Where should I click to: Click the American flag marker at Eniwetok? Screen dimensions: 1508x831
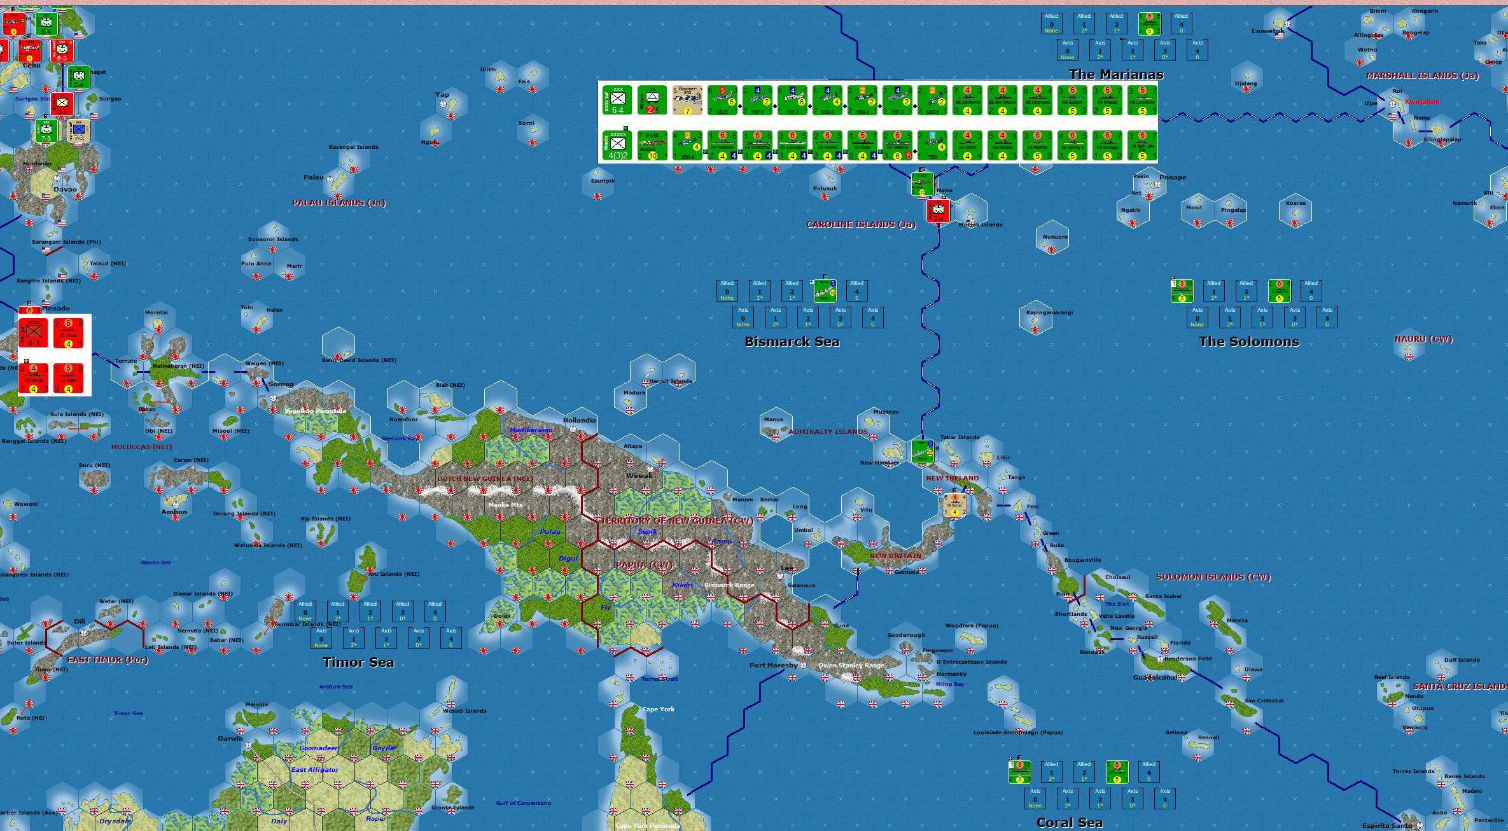coord(1279,36)
